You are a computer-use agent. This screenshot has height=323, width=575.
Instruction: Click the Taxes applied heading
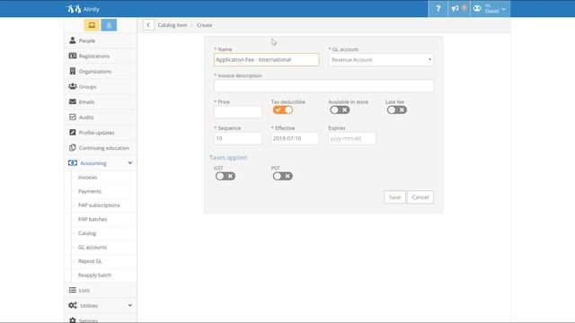228,158
